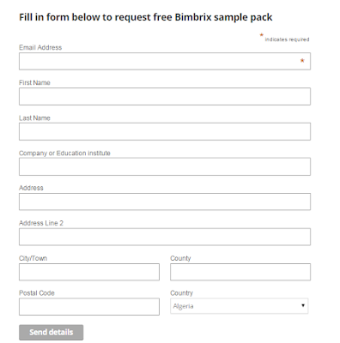Click the Address Line 2 label

(41, 223)
